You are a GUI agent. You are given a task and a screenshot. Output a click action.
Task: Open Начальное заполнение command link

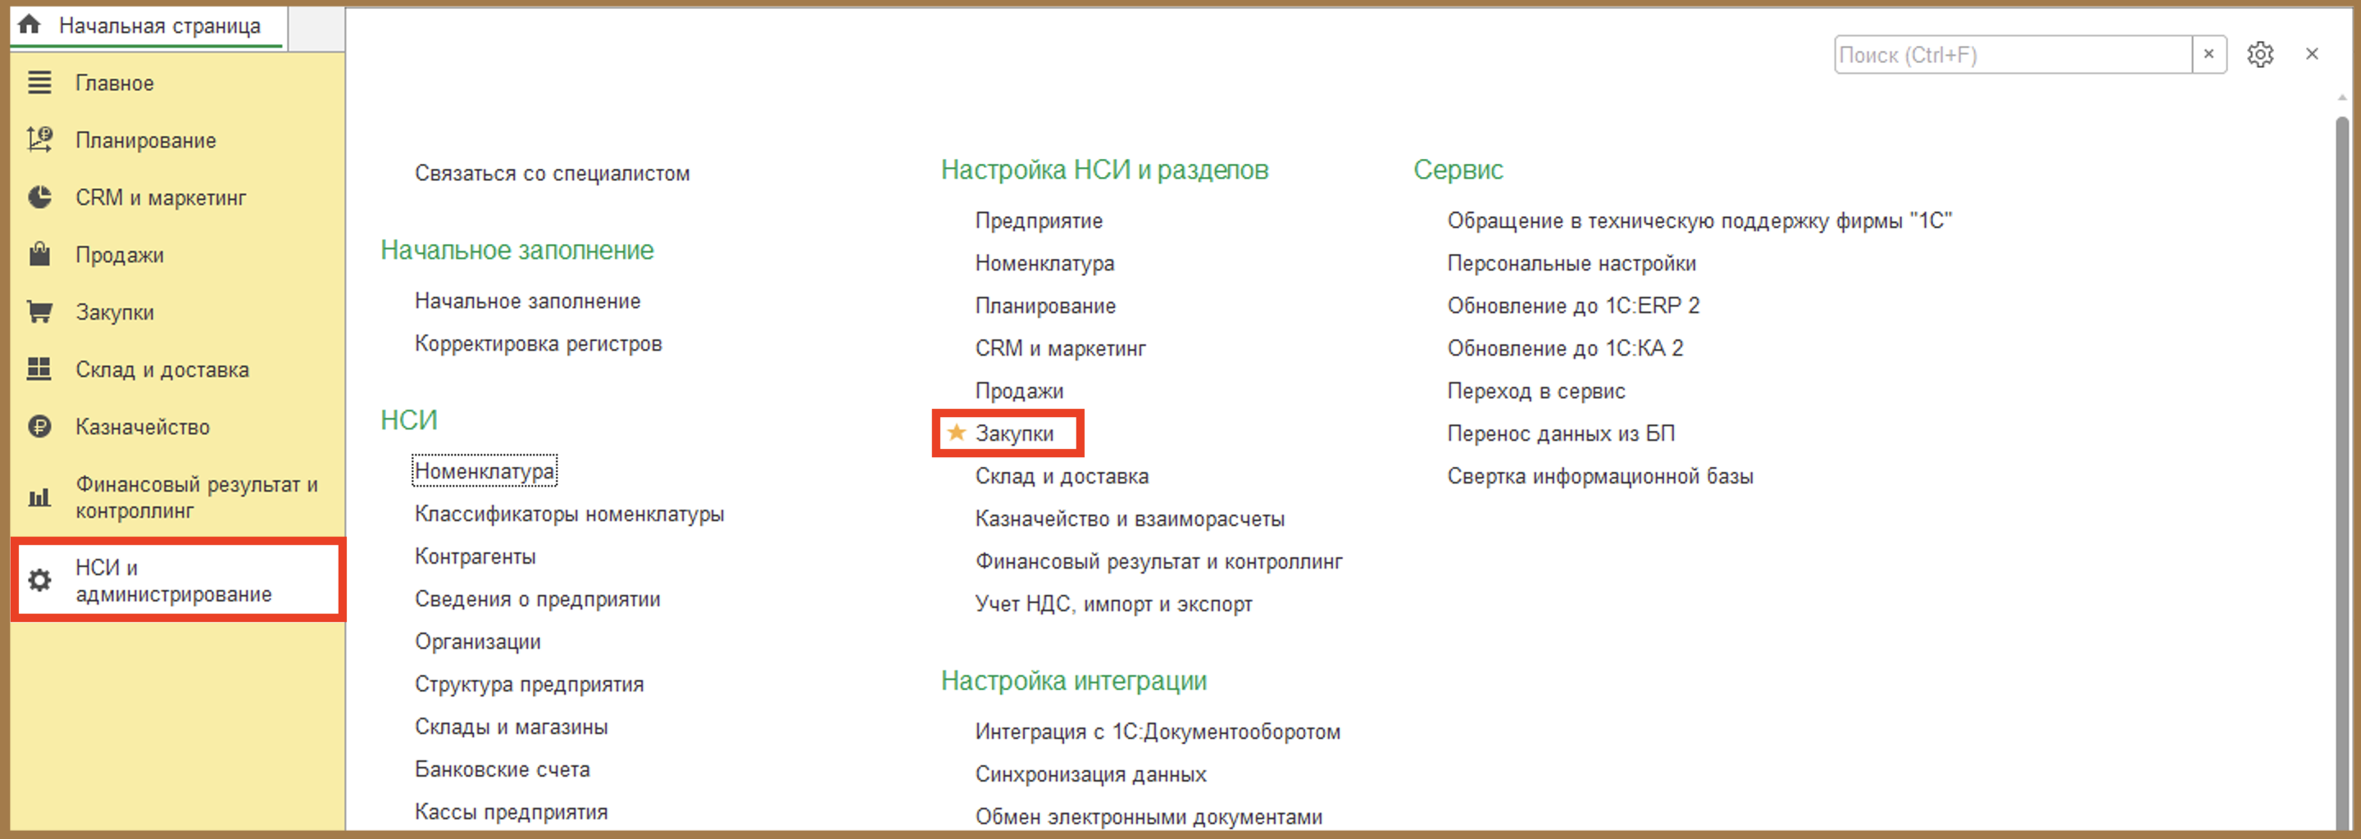pos(527,302)
